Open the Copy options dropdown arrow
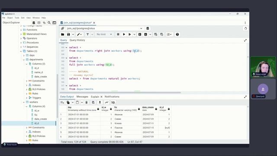The width and height of the screenshot is (277, 156). point(72,102)
